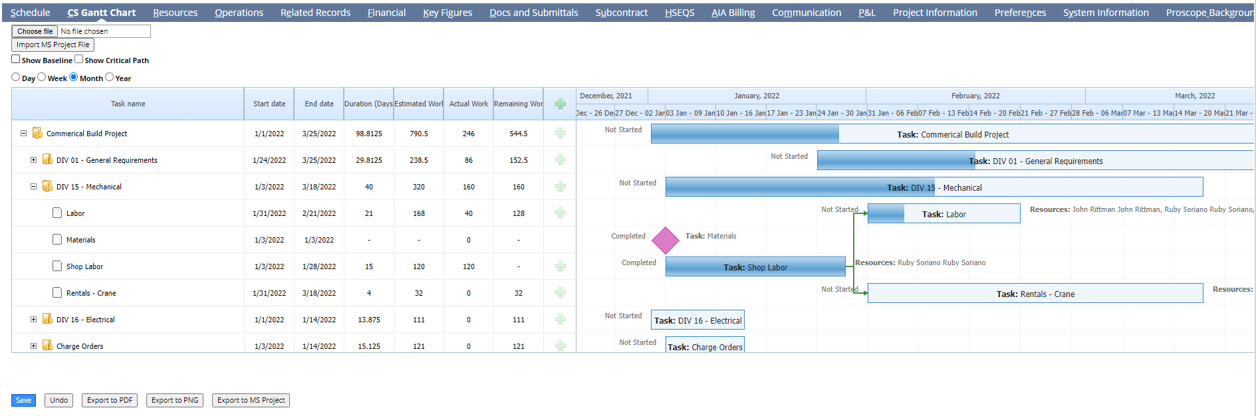Click the Shop Labor end date 1/28/2022

point(319,266)
